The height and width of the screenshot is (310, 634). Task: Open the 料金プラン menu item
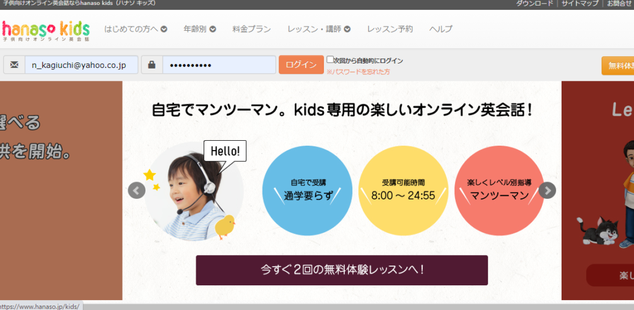pos(251,29)
